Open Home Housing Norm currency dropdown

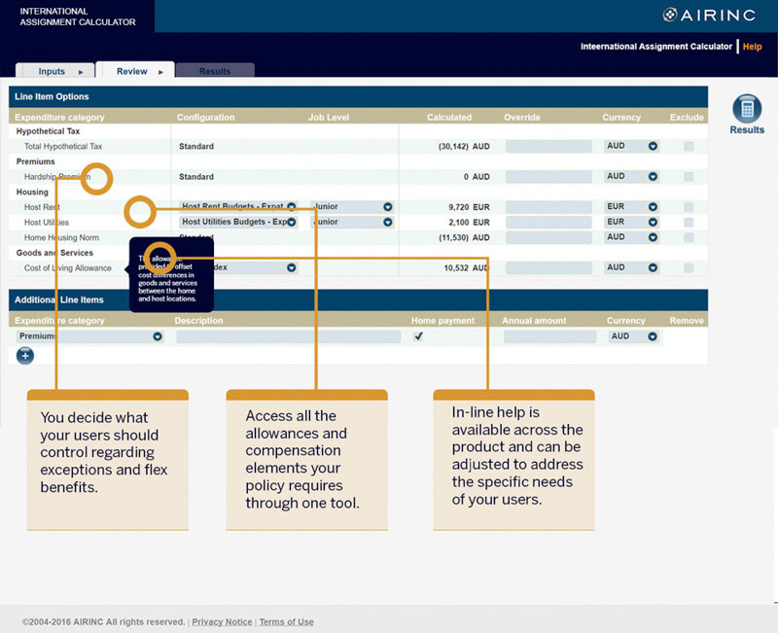coord(631,237)
